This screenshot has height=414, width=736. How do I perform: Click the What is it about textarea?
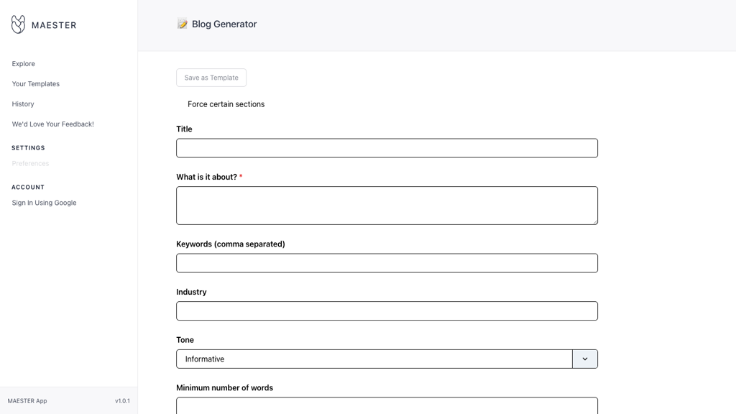(x=387, y=205)
